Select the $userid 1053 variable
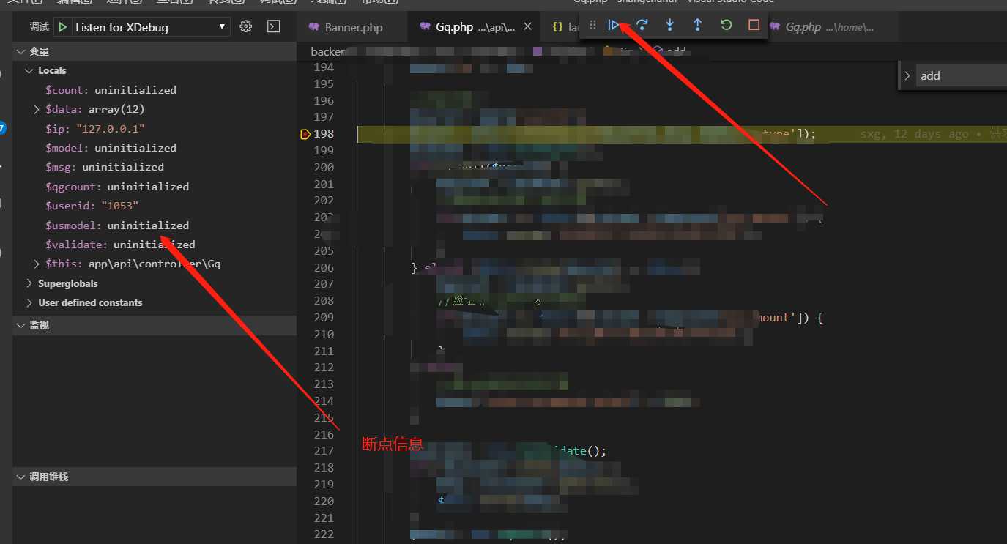The image size is (1007, 544). [x=155, y=206]
